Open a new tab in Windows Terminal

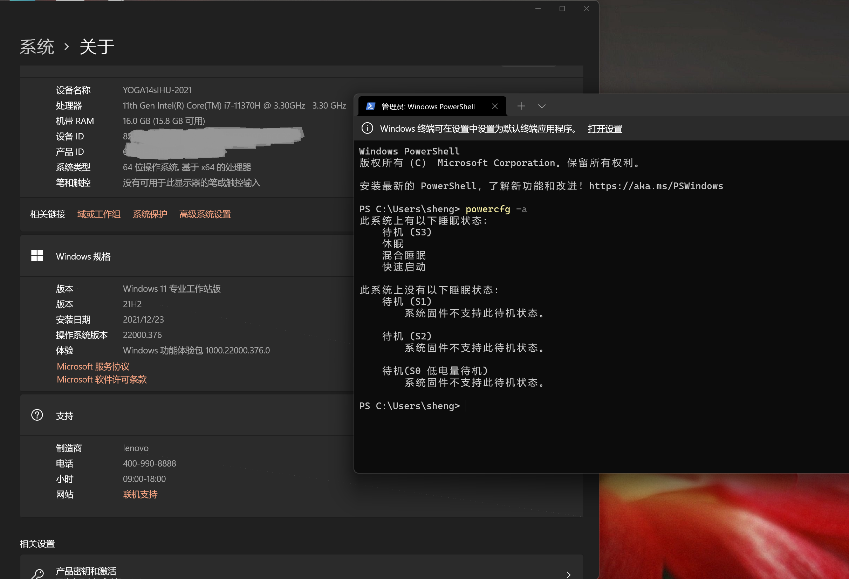point(521,106)
